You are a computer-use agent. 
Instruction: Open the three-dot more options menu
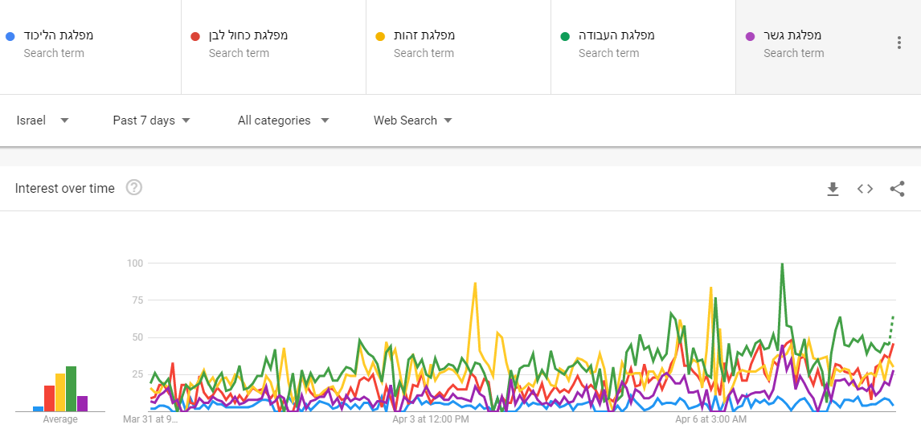coord(898,43)
